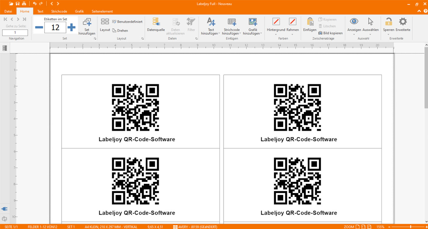Click the vertical scrollbar thumb
Image resolution: width=428 pixels, height=229 pixels.
[x=426, y=78]
